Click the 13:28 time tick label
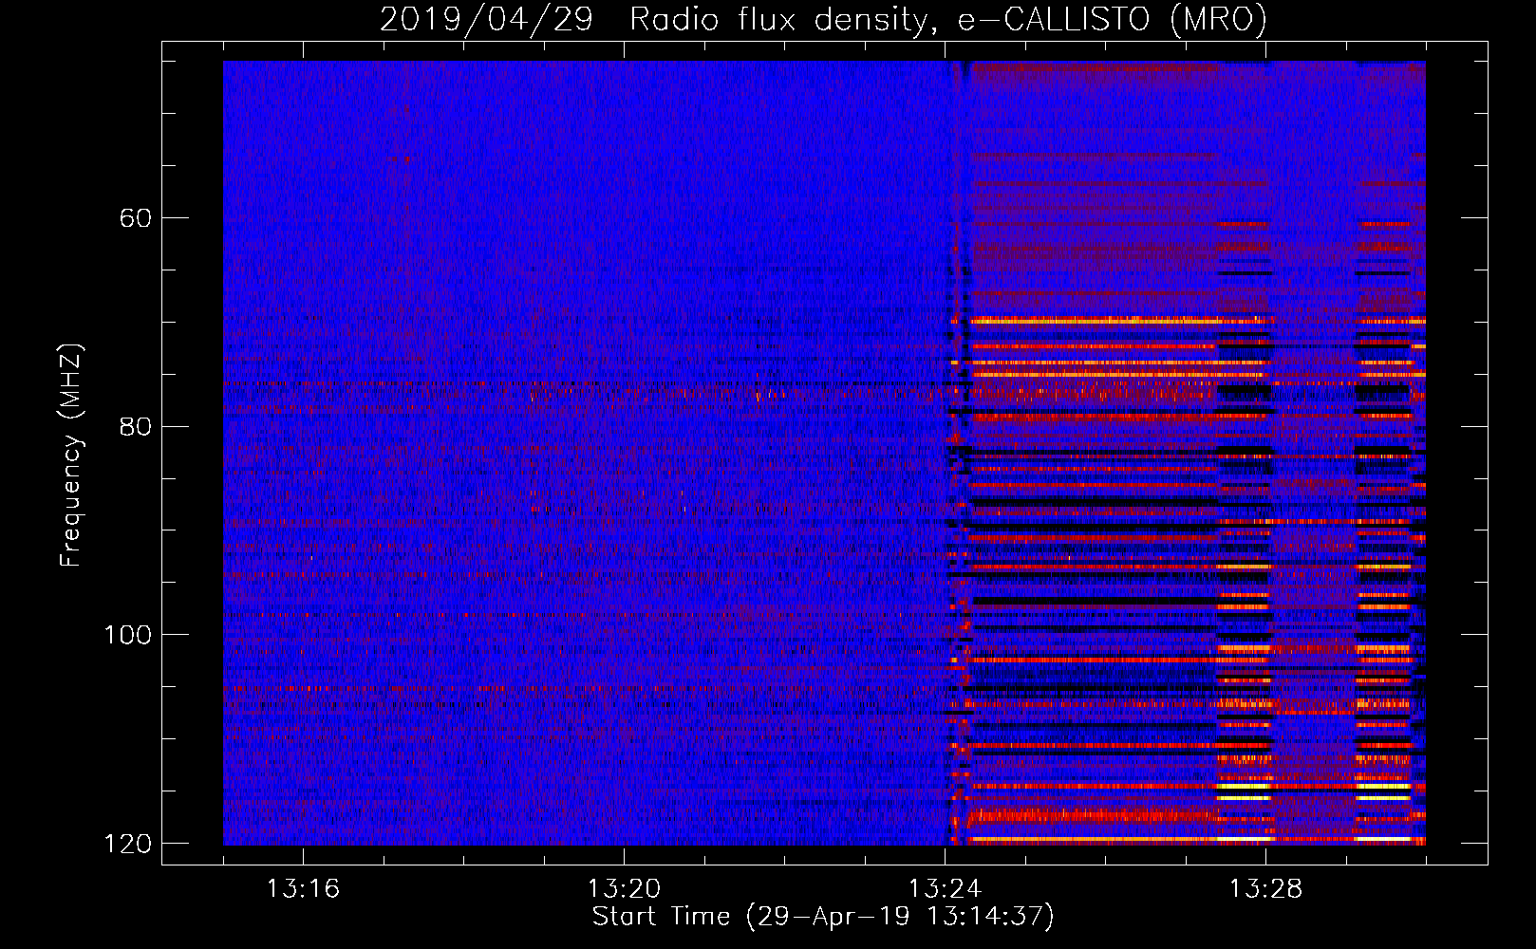Viewport: 1536px width, 949px height. pos(1265,889)
